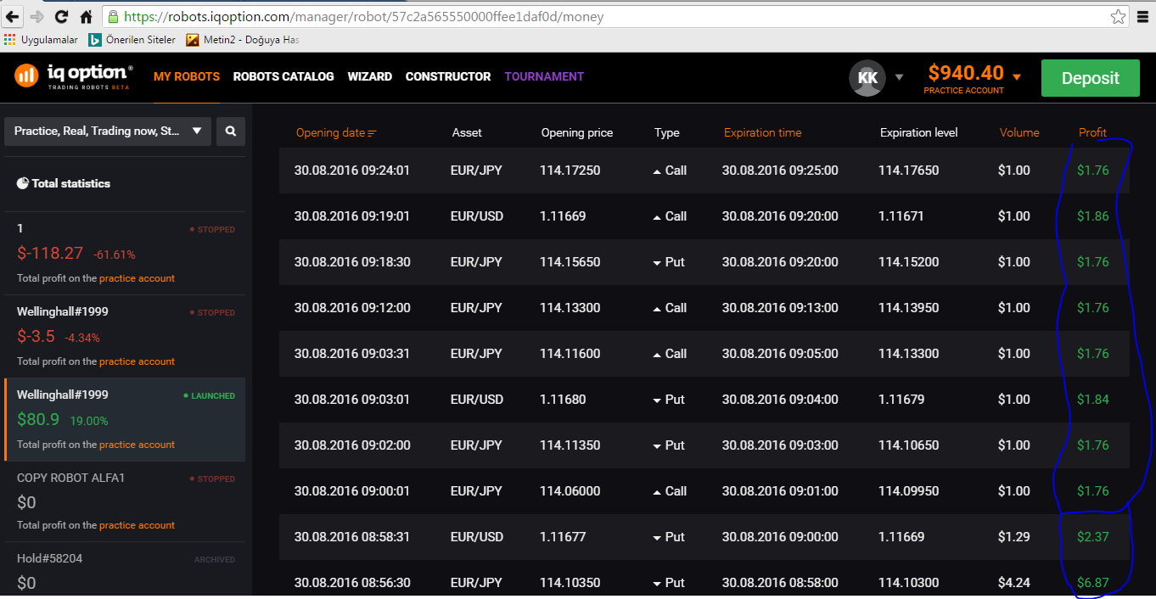Click the Call icon in the 09:19:01 row
Viewport: 1156px width, 599px height.
click(657, 217)
